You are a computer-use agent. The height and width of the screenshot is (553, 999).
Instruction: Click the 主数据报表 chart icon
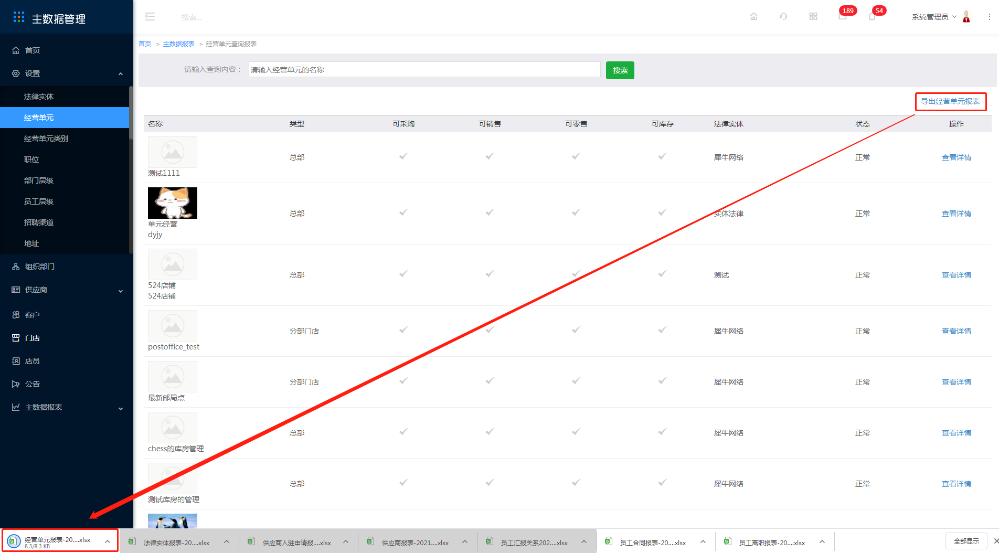(x=16, y=407)
